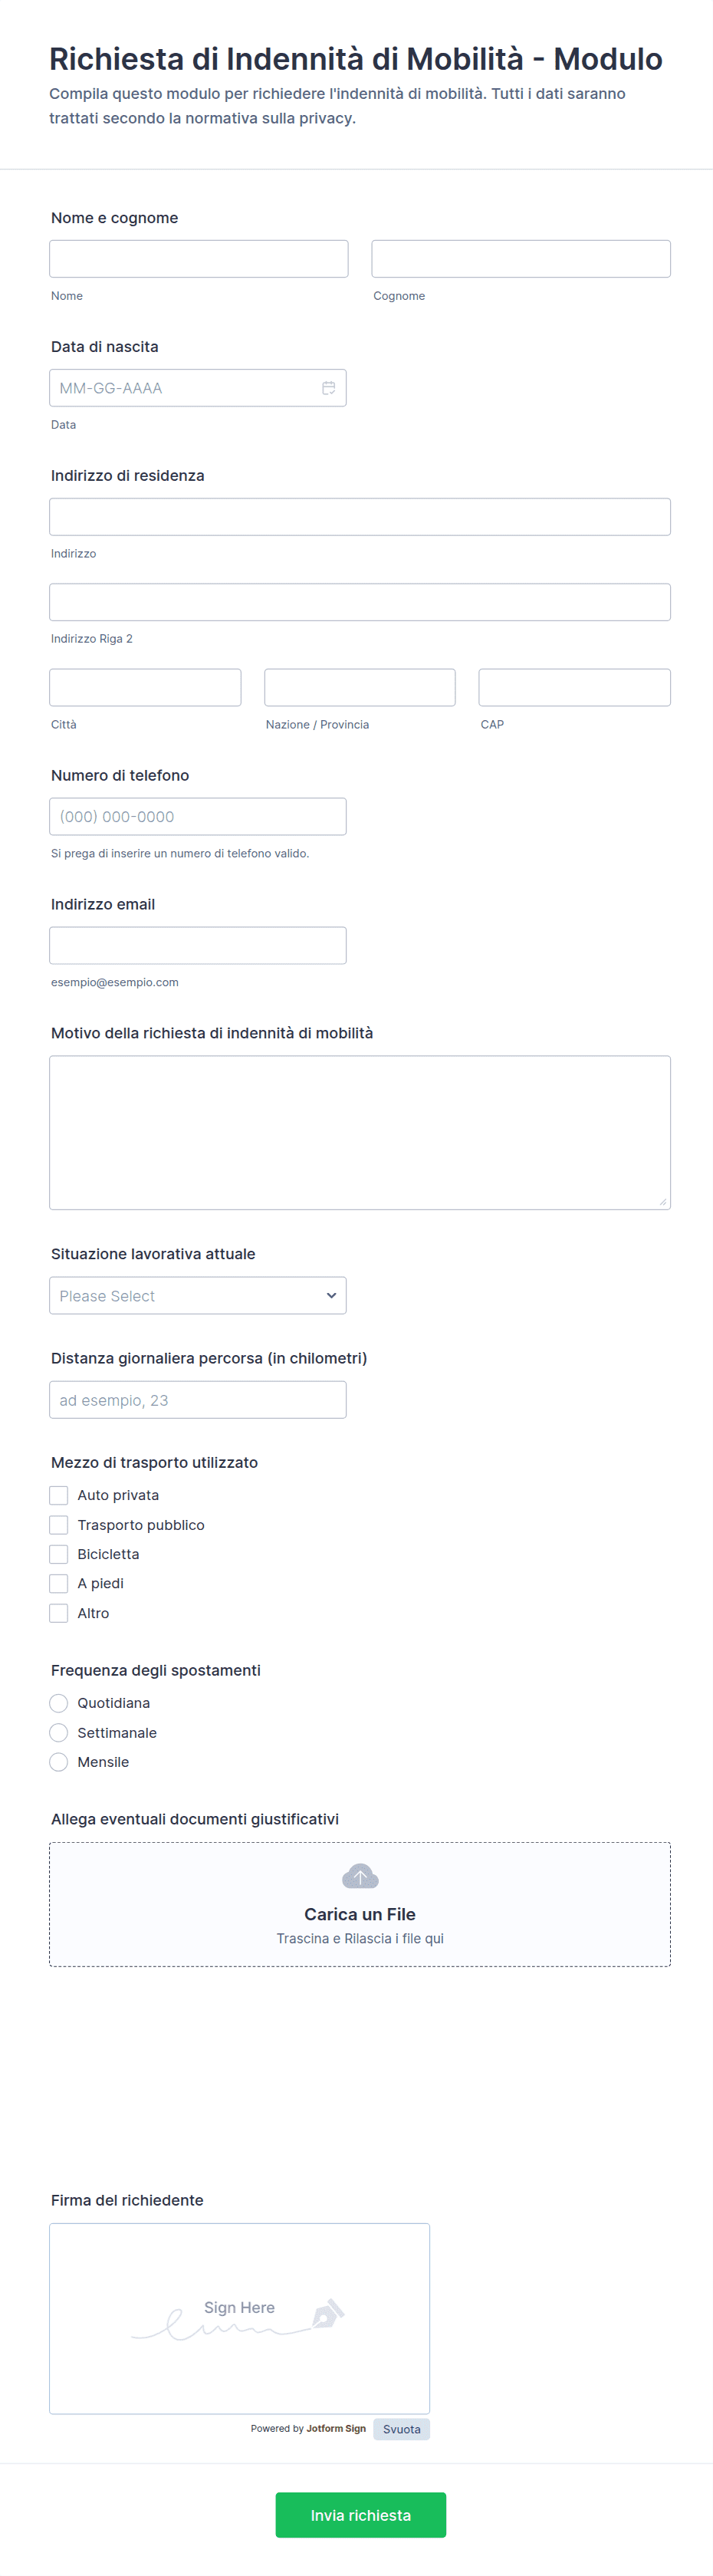The height and width of the screenshot is (2576, 713).
Task: Click the Indirizzo email field
Action: point(198,945)
